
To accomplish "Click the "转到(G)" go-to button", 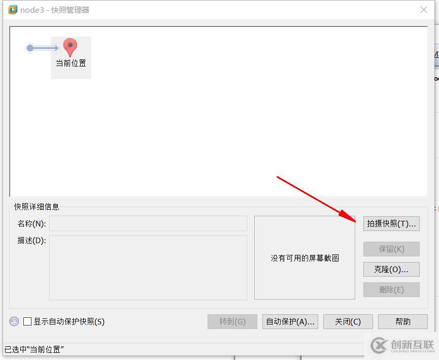I will click(232, 321).
